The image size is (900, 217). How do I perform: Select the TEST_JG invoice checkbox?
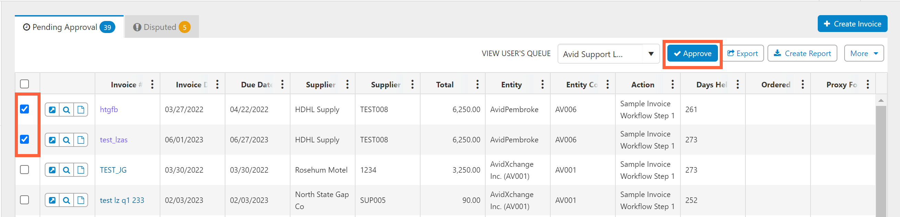point(24,170)
